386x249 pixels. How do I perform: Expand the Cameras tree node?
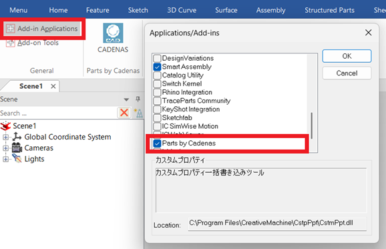pos(5,148)
